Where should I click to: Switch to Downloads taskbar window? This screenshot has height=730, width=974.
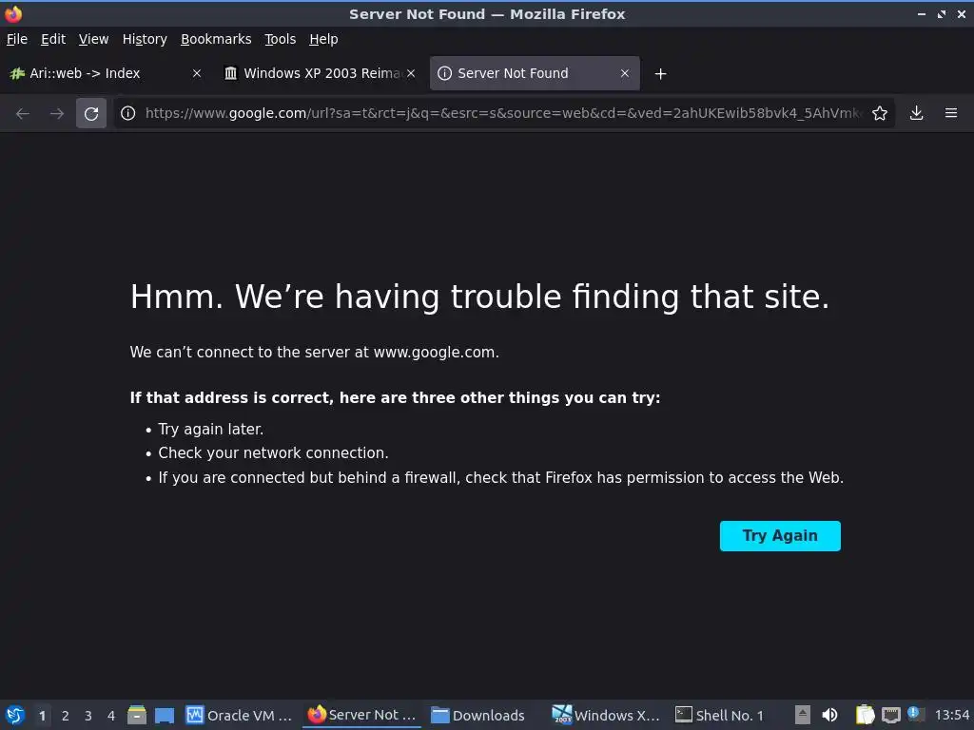pos(478,715)
